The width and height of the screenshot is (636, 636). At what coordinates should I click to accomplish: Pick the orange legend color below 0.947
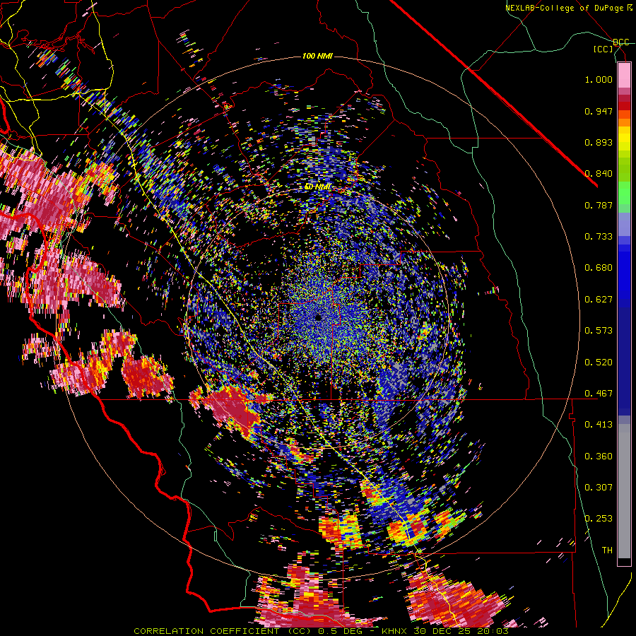[624, 122]
